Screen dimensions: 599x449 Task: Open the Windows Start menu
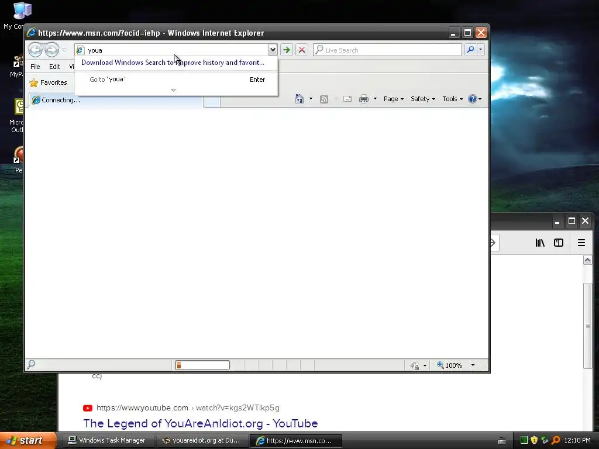click(x=28, y=440)
